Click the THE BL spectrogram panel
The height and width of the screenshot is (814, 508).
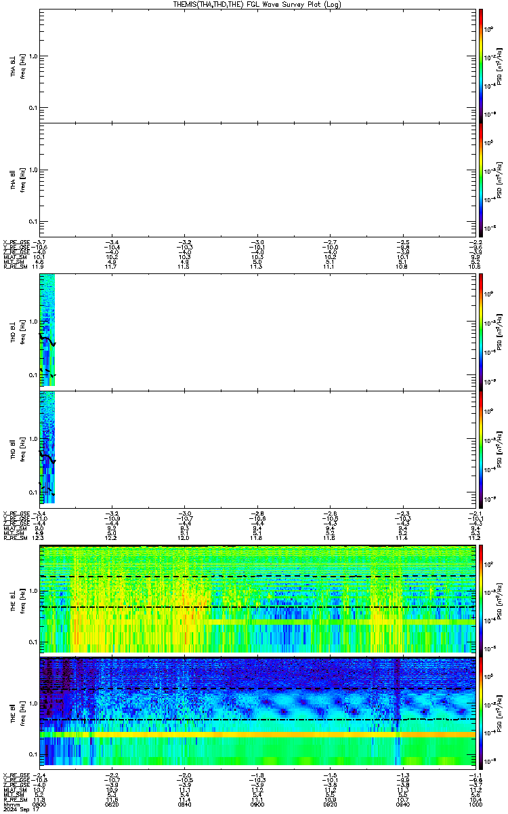coord(257,598)
